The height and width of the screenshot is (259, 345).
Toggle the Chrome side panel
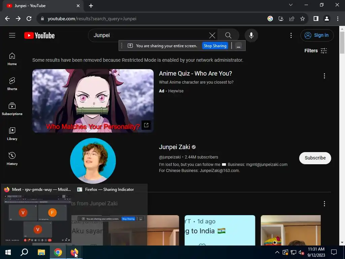[316, 19]
